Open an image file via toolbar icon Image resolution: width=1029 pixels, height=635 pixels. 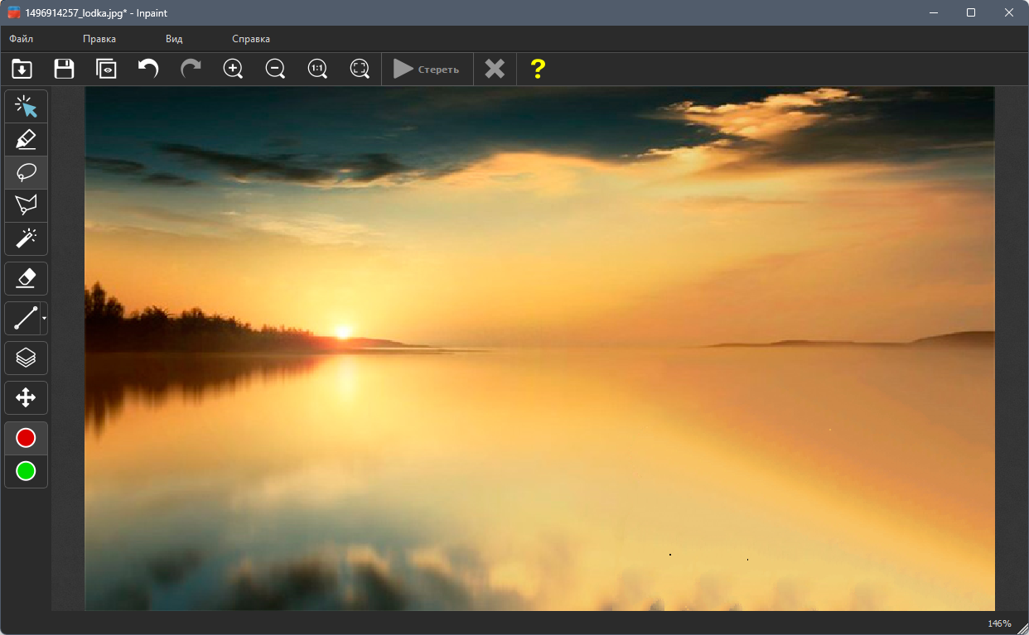(22, 69)
